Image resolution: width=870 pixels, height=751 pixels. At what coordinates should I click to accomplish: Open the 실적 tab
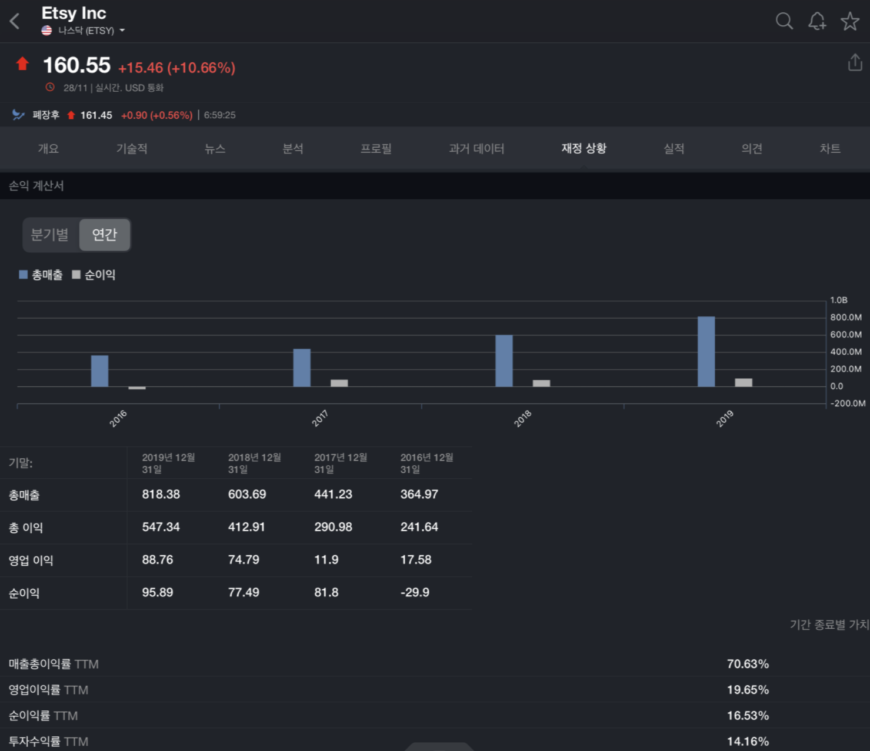click(x=674, y=149)
